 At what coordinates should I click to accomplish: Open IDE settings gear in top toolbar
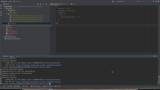pyautogui.click(x=156, y=1)
